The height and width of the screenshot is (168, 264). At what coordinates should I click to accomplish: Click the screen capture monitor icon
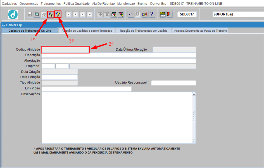37,14
